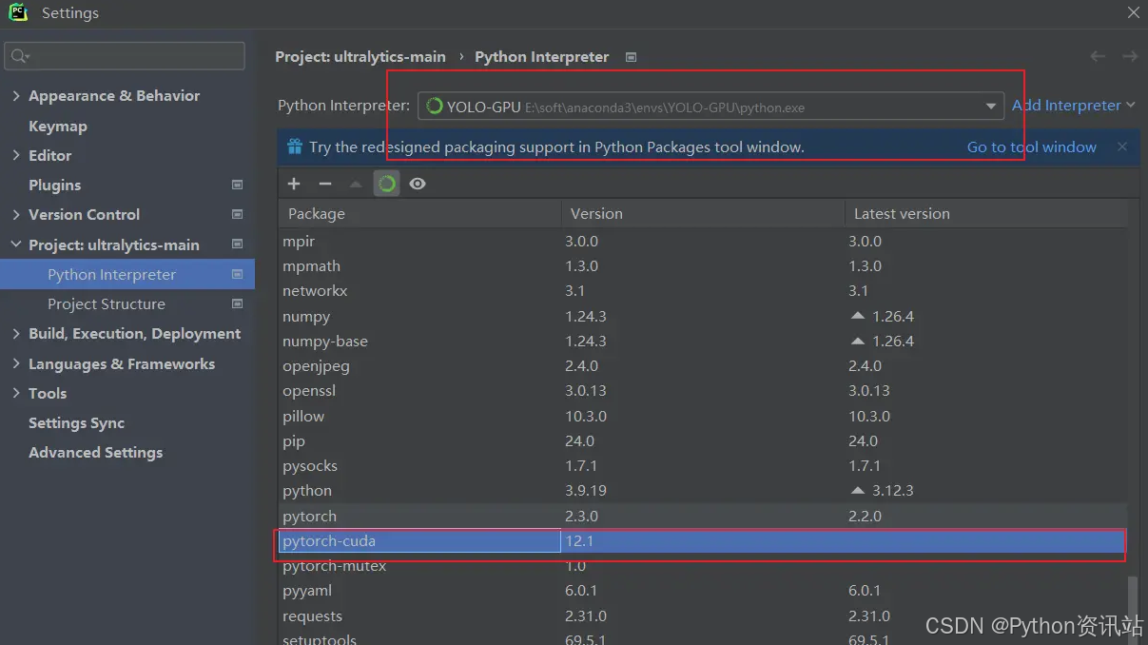
Task: Select the python package row
Action: click(x=703, y=491)
